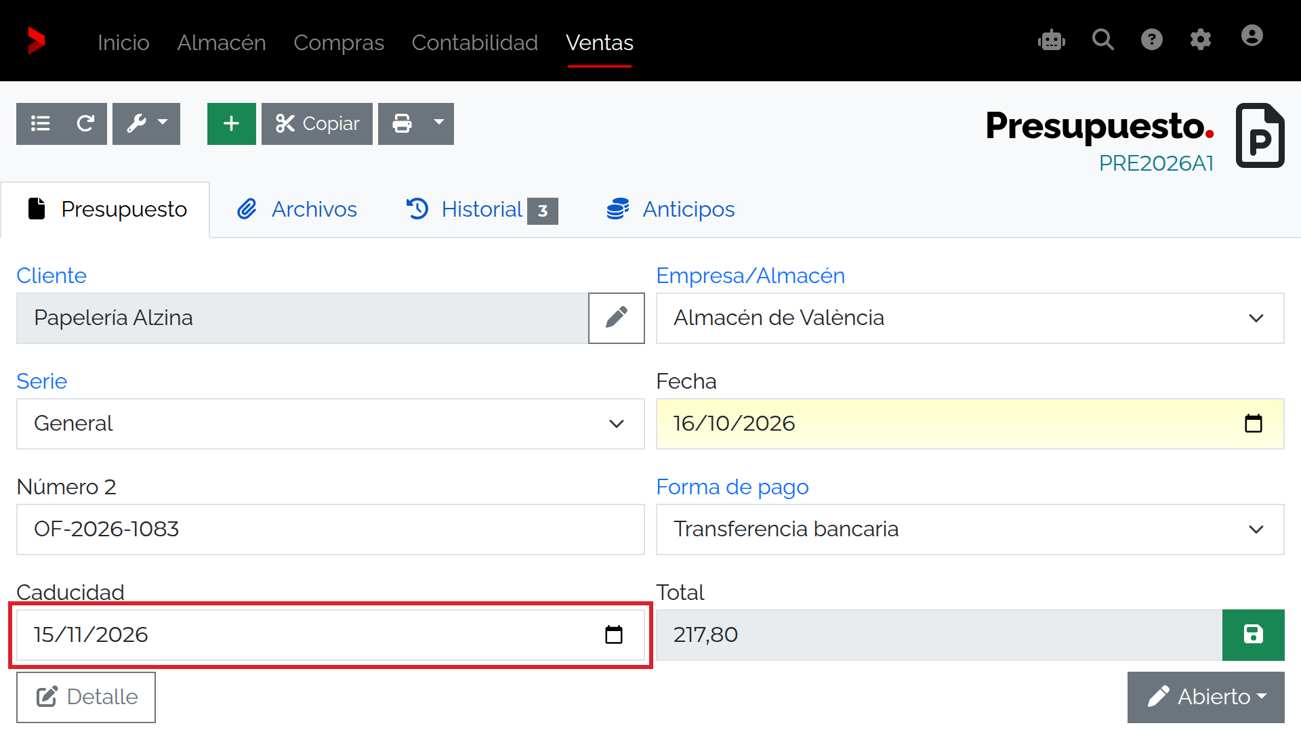
Task: Click the Copiar button
Action: (317, 124)
